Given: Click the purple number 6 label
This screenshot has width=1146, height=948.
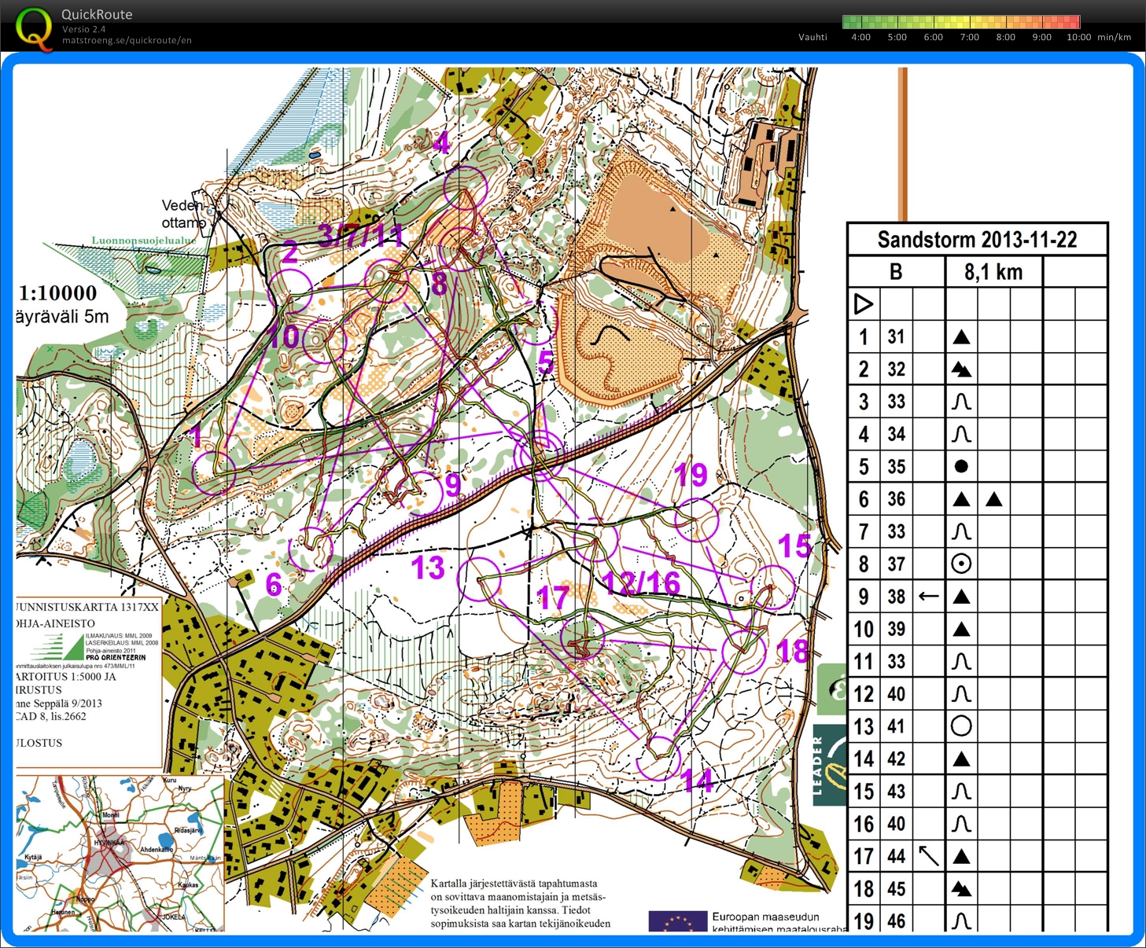Looking at the screenshot, I should [274, 584].
